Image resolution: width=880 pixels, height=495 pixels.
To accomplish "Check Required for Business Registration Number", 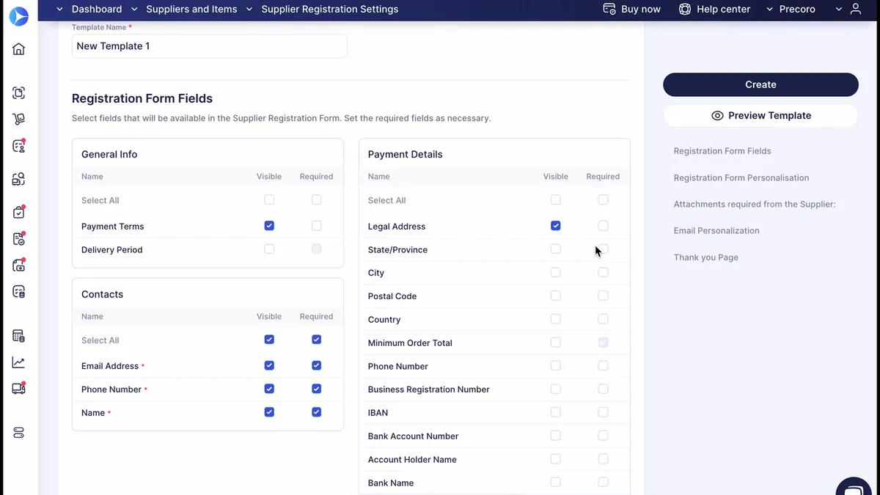I will pos(603,389).
